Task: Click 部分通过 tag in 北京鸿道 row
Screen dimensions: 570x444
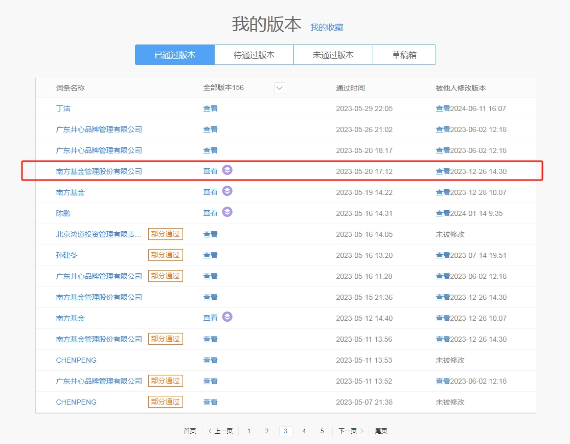Action: (166, 234)
